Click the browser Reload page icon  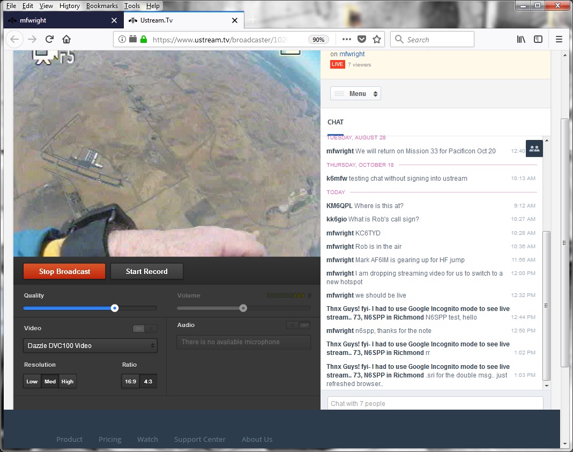49,39
